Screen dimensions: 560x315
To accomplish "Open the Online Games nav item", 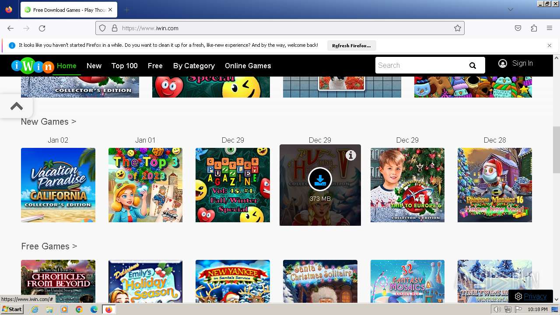I will tap(248, 66).
